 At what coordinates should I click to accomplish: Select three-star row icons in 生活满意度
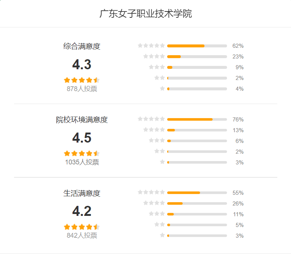[157, 214]
